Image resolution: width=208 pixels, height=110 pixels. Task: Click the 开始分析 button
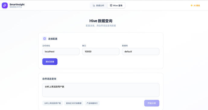(x=152, y=103)
